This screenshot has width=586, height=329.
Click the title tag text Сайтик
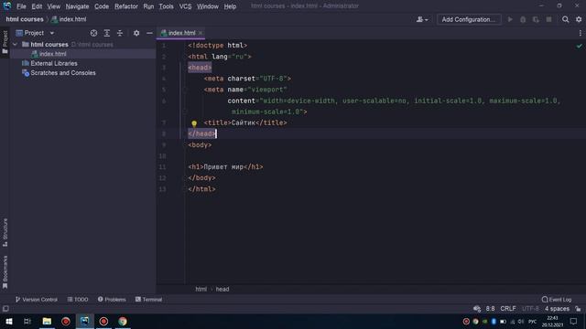pos(243,122)
